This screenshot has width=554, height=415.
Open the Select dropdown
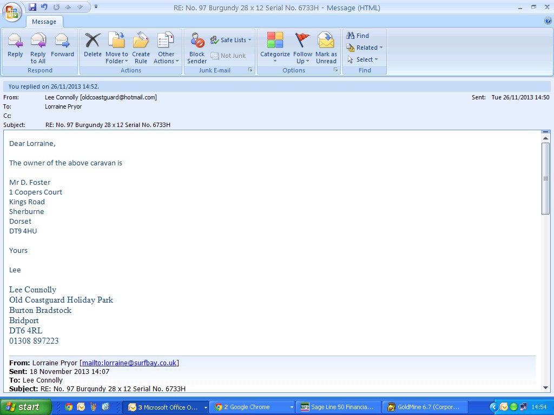click(362, 59)
